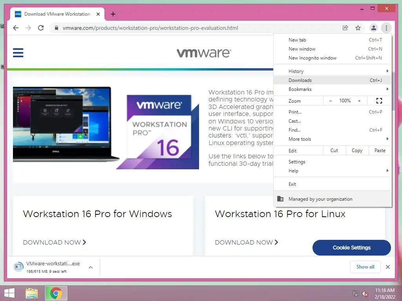Image resolution: width=402 pixels, height=301 pixels.
Task: Expand the More tools submenu
Action: point(333,139)
